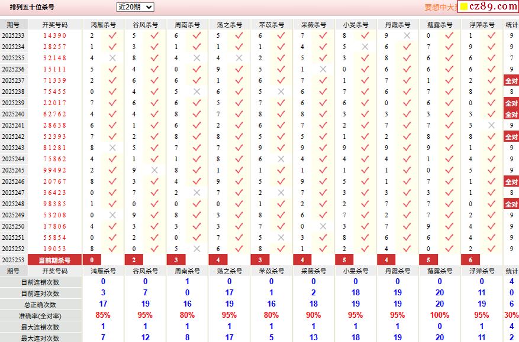The width and height of the screenshot is (519, 342).
Task: Click the 准确率(全对率) row label
Action: [40, 316]
